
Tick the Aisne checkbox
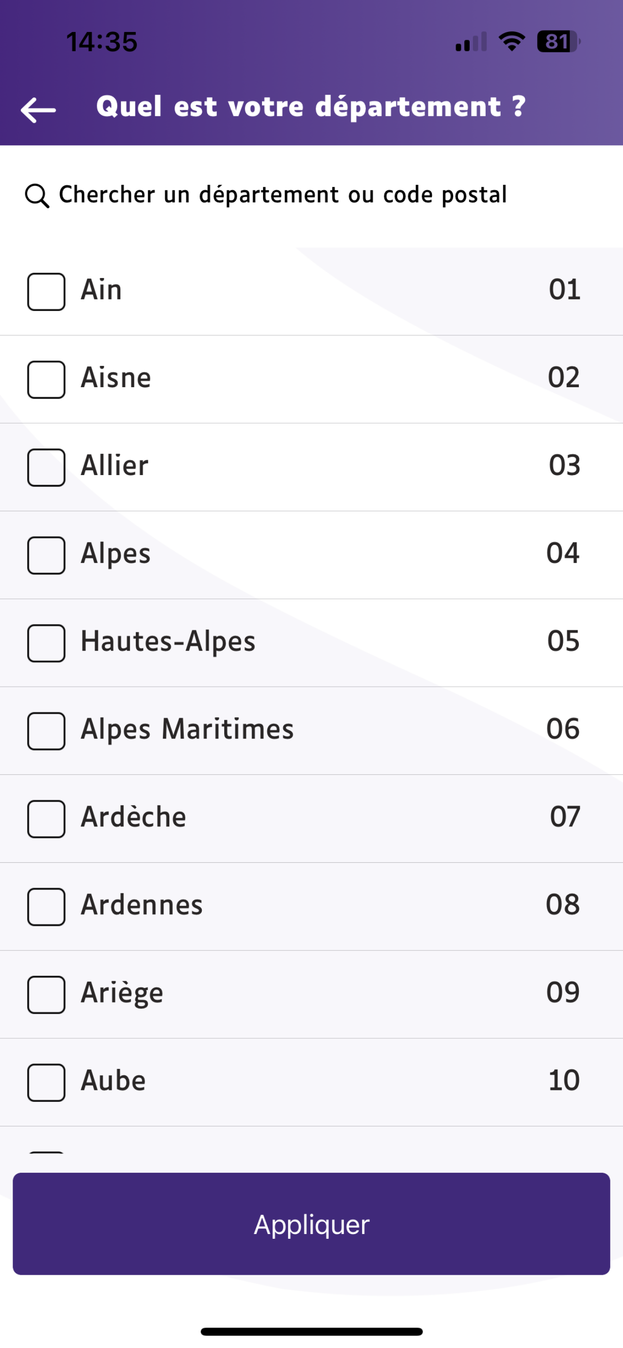(47, 379)
